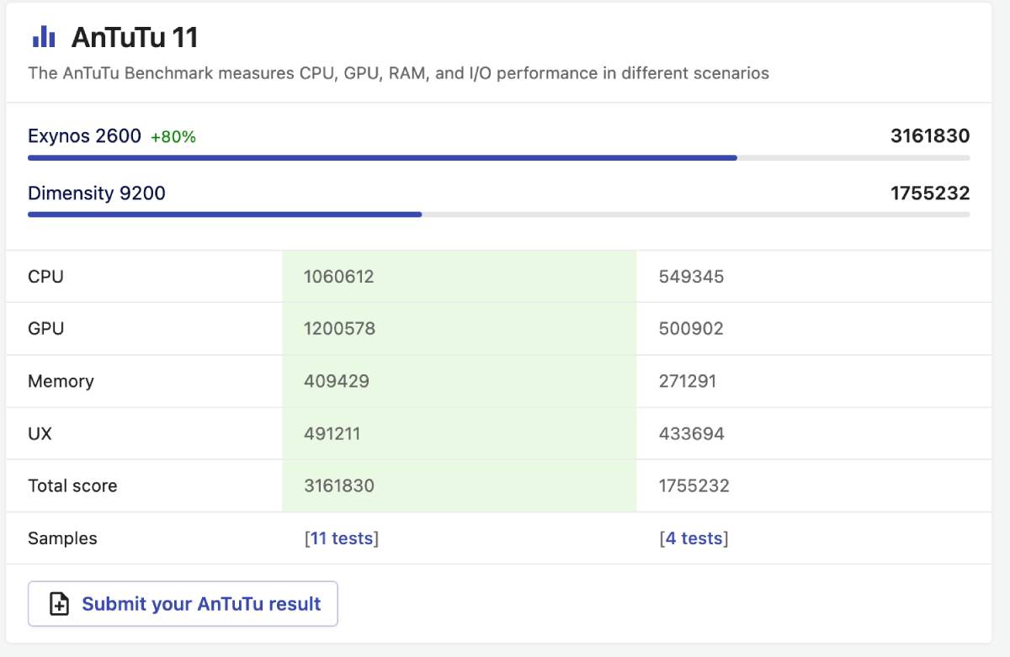This screenshot has width=1010, height=657.
Task: Select the Exynos 2600 chip name
Action: (x=84, y=135)
